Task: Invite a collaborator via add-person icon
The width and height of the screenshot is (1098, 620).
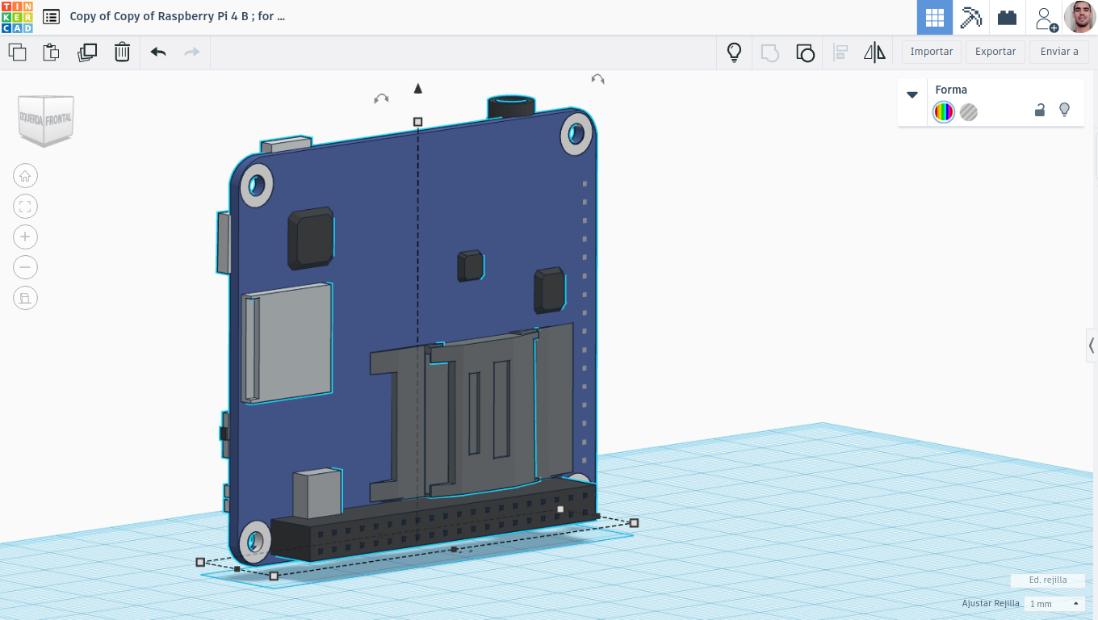Action: point(1046,19)
